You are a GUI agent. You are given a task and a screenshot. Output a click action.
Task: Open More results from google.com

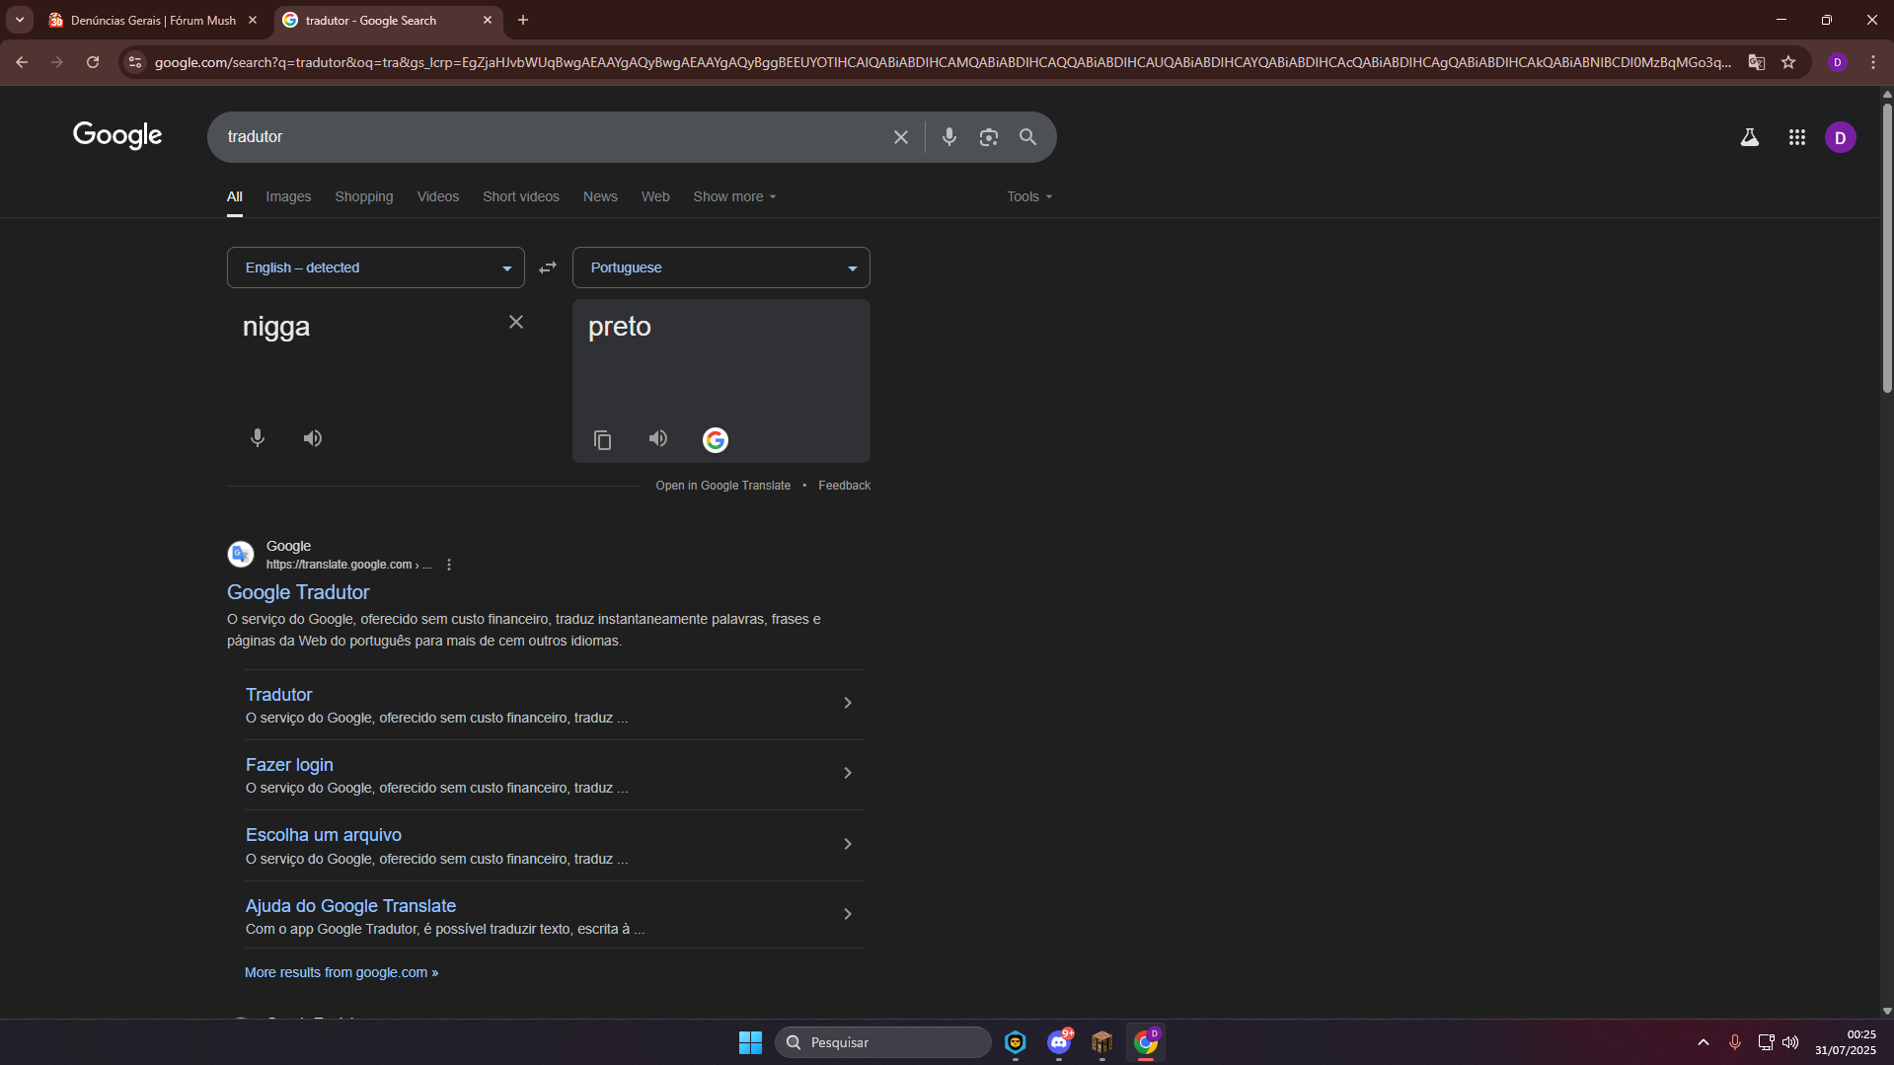coord(341,972)
